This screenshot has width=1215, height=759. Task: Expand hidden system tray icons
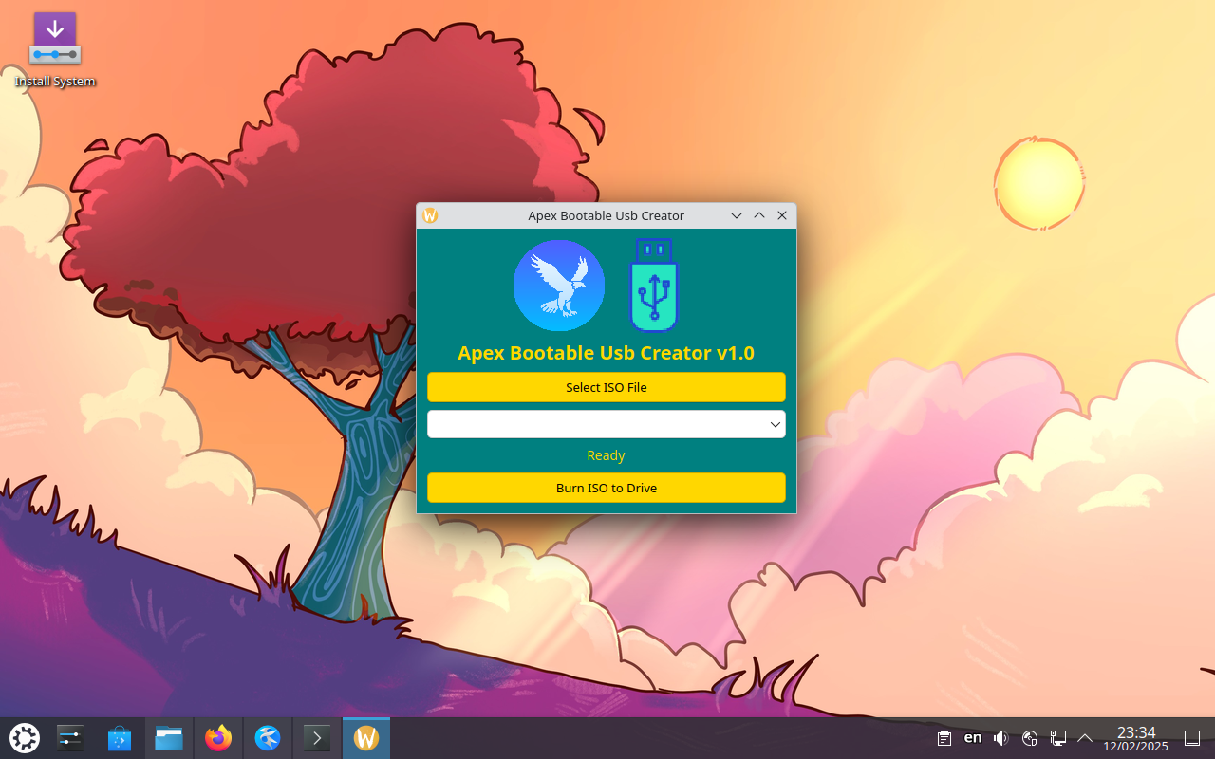click(1085, 738)
